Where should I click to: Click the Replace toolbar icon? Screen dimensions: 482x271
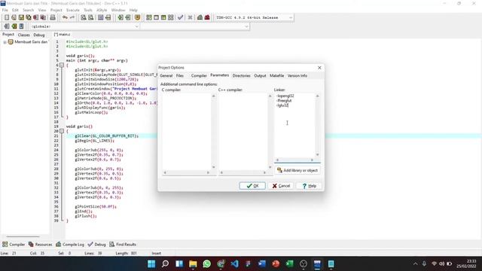click(x=91, y=17)
